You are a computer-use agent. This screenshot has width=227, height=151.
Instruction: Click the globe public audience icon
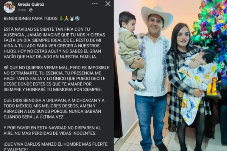tap(31, 10)
